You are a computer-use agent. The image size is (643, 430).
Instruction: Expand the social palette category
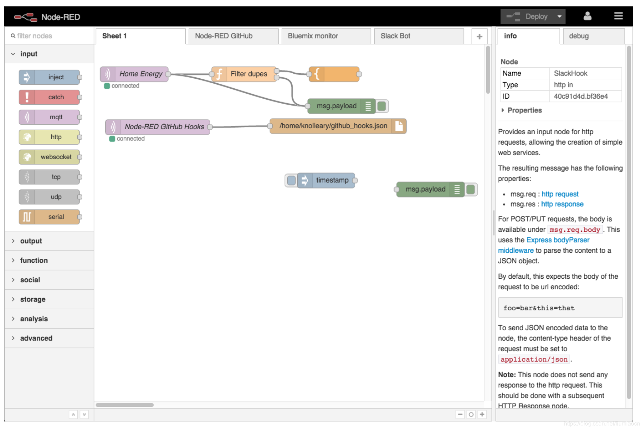49,280
